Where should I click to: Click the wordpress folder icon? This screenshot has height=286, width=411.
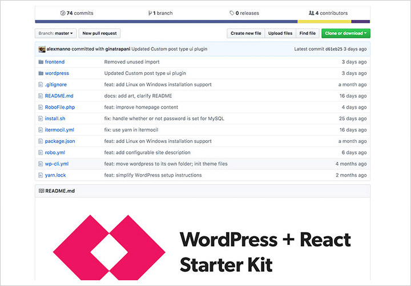coord(41,73)
